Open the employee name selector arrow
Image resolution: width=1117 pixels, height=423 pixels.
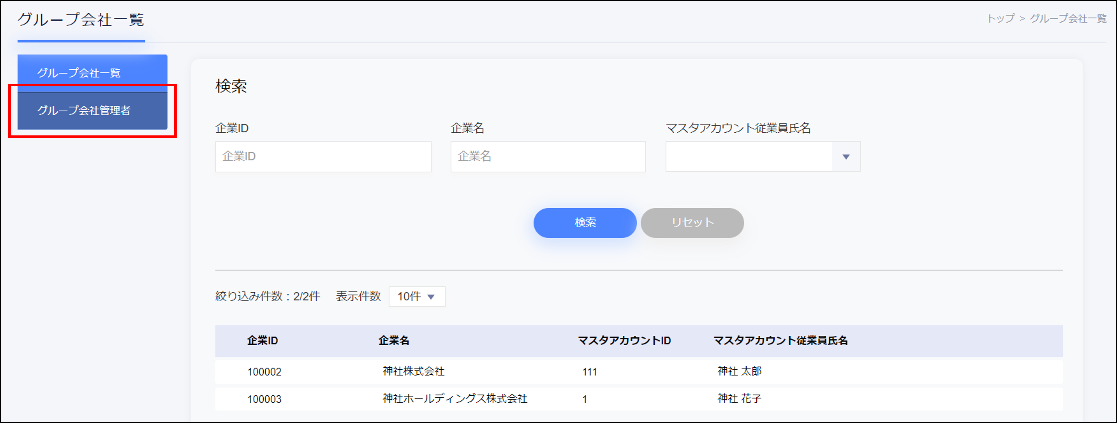coord(846,157)
